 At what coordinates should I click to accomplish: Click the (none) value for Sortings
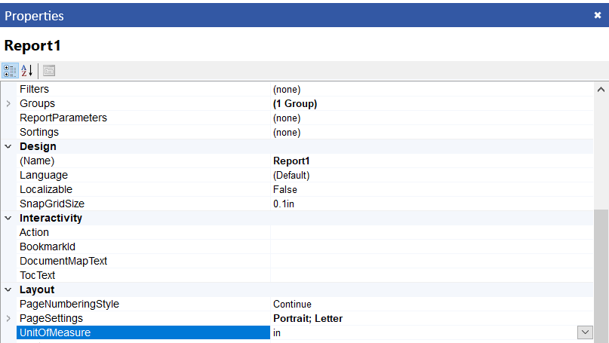point(287,133)
